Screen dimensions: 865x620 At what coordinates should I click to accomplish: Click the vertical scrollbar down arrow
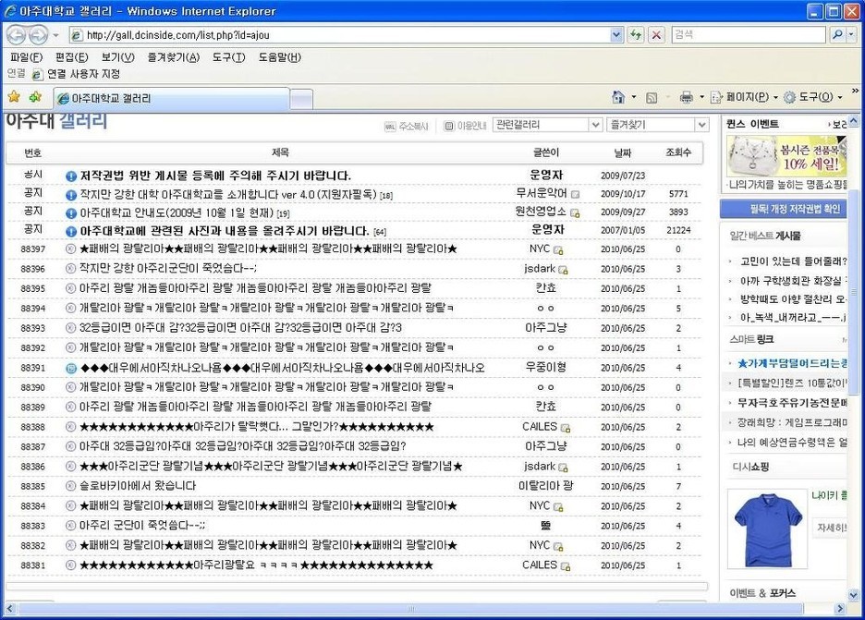point(853,595)
